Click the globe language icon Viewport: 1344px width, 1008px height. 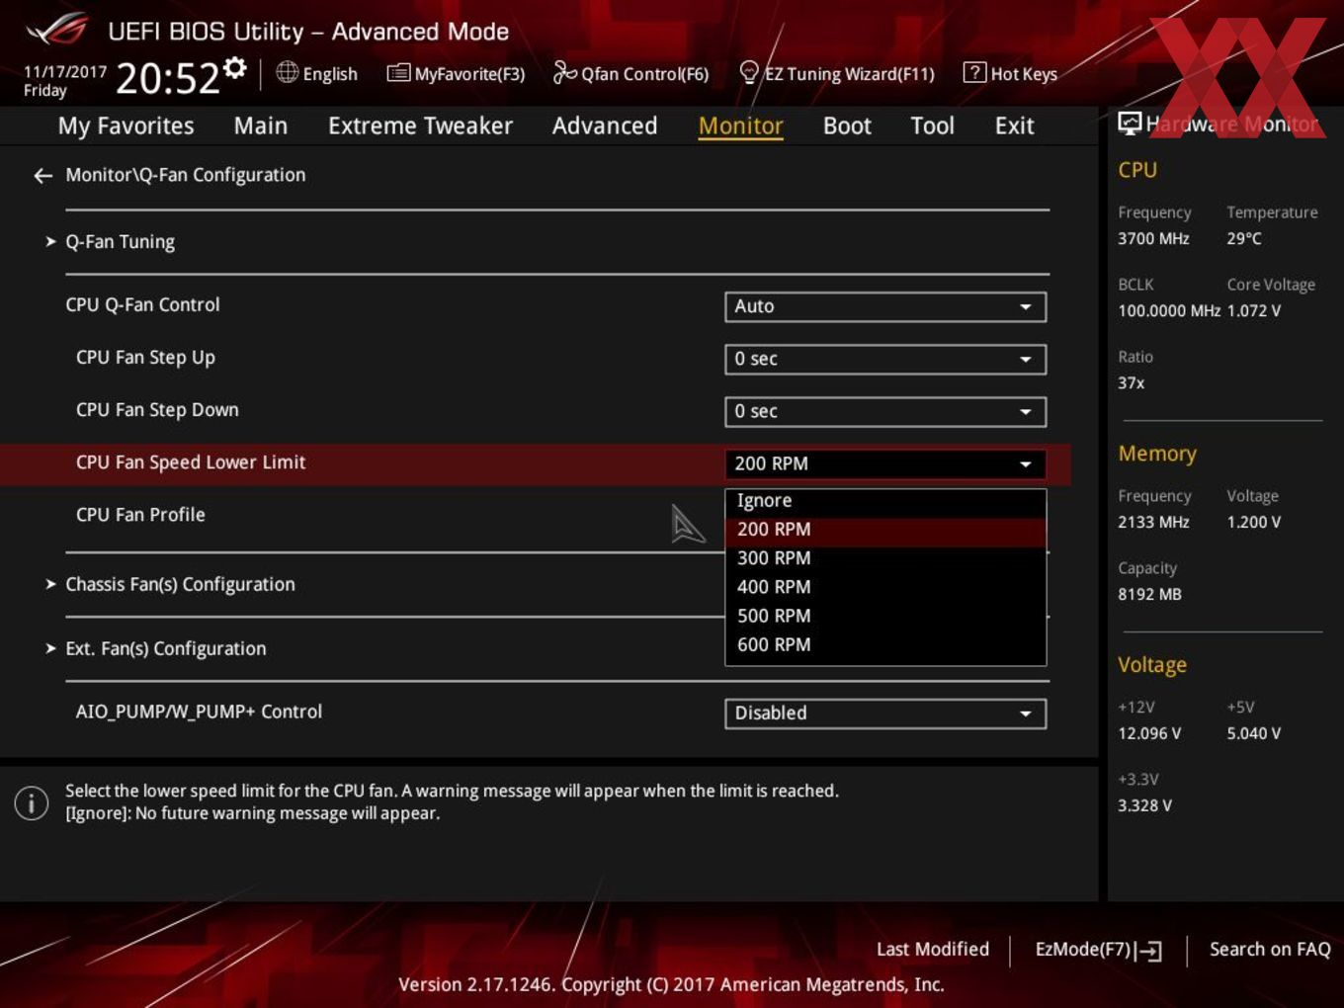coord(287,72)
